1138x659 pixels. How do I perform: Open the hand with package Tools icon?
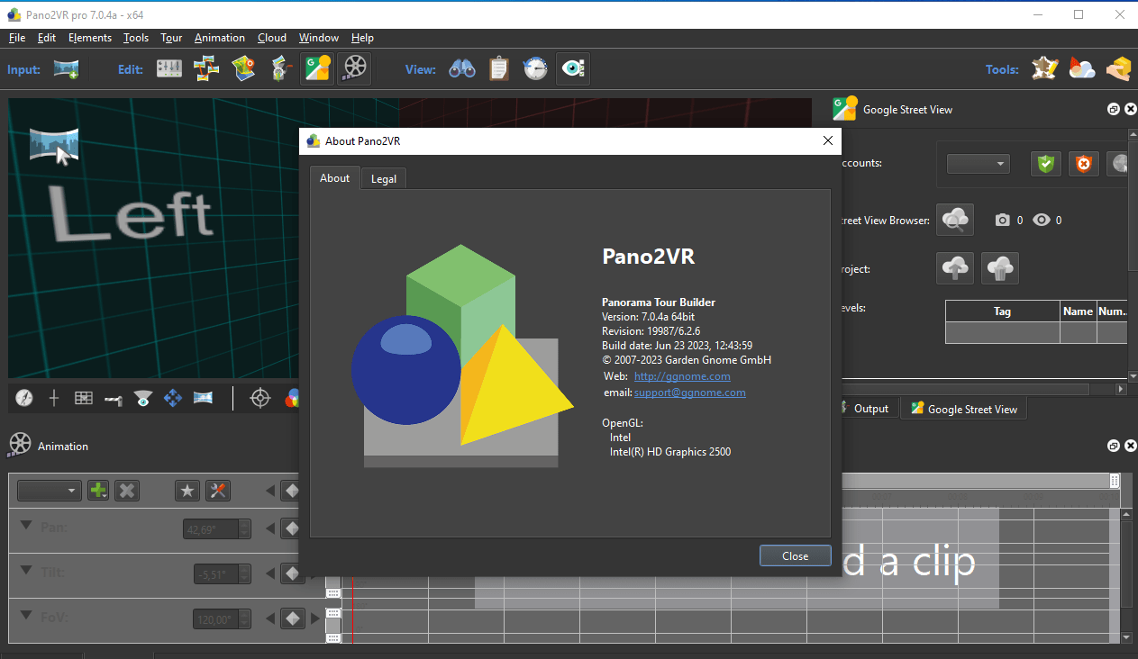click(1118, 68)
